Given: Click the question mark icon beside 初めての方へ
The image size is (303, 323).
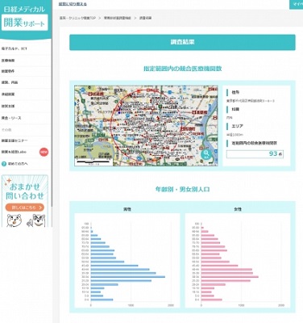Looking at the screenshot, I should coord(4,164).
